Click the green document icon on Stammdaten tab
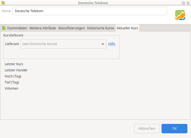 tap(4, 28)
